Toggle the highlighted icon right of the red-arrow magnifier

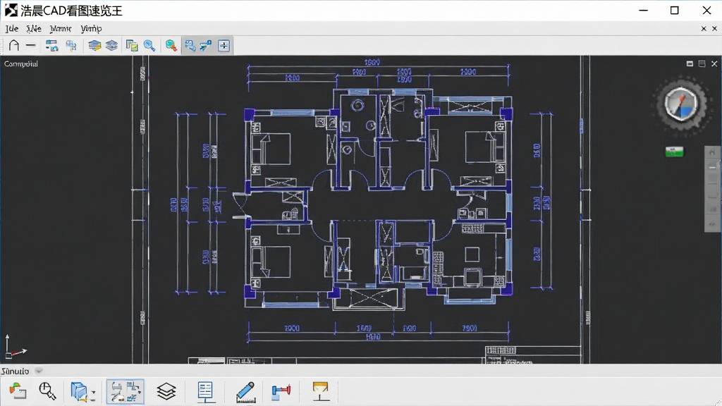point(190,45)
